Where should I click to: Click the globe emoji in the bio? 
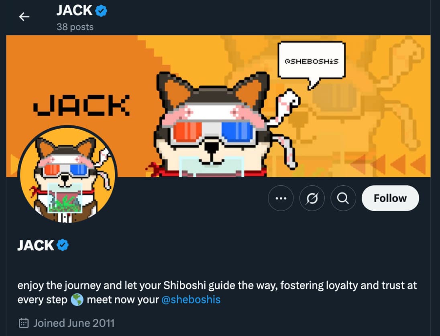coord(77,300)
